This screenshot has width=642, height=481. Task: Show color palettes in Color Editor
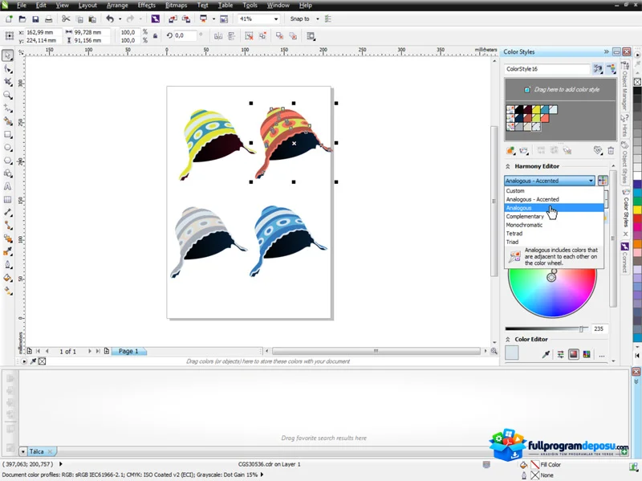(x=587, y=355)
